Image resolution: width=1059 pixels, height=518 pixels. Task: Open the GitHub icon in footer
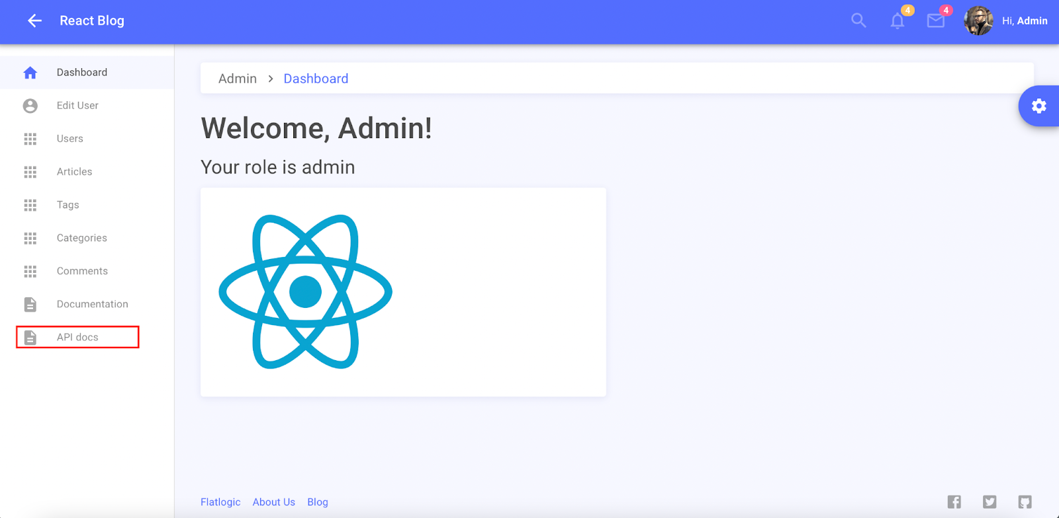1025,501
